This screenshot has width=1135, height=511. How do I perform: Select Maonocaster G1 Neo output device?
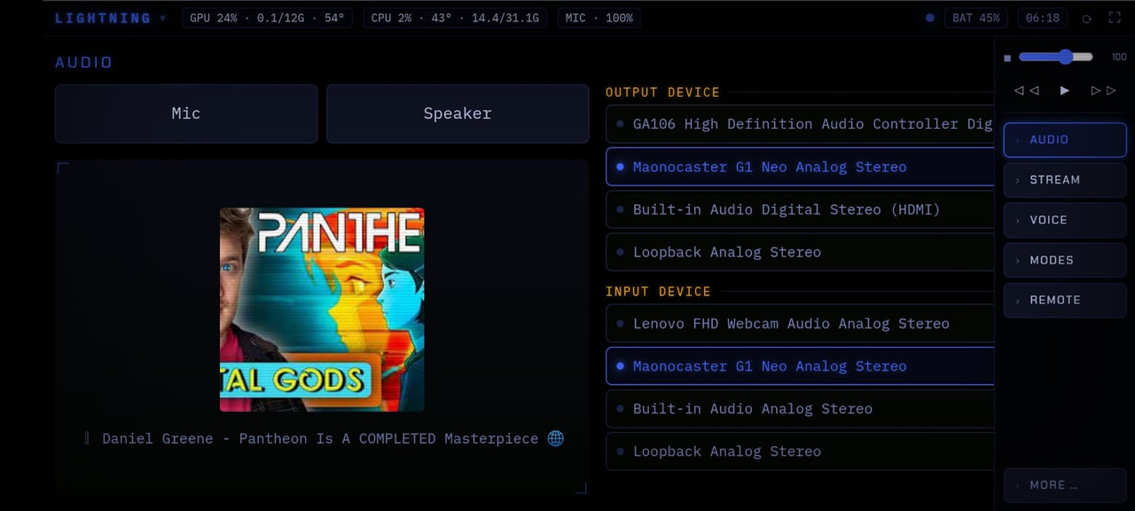pos(800,167)
